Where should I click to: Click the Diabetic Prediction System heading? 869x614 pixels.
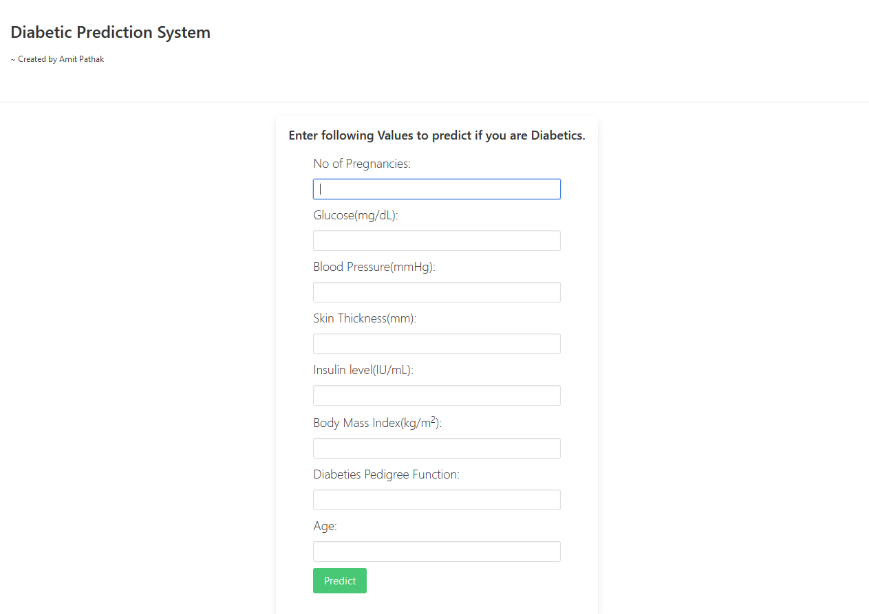coord(110,32)
